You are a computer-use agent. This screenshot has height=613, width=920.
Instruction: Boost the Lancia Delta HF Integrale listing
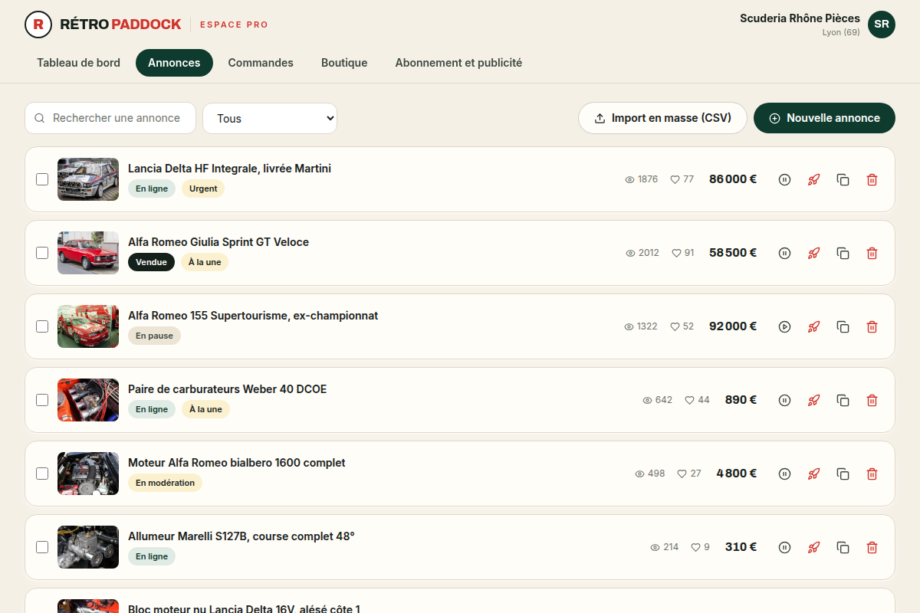click(813, 179)
